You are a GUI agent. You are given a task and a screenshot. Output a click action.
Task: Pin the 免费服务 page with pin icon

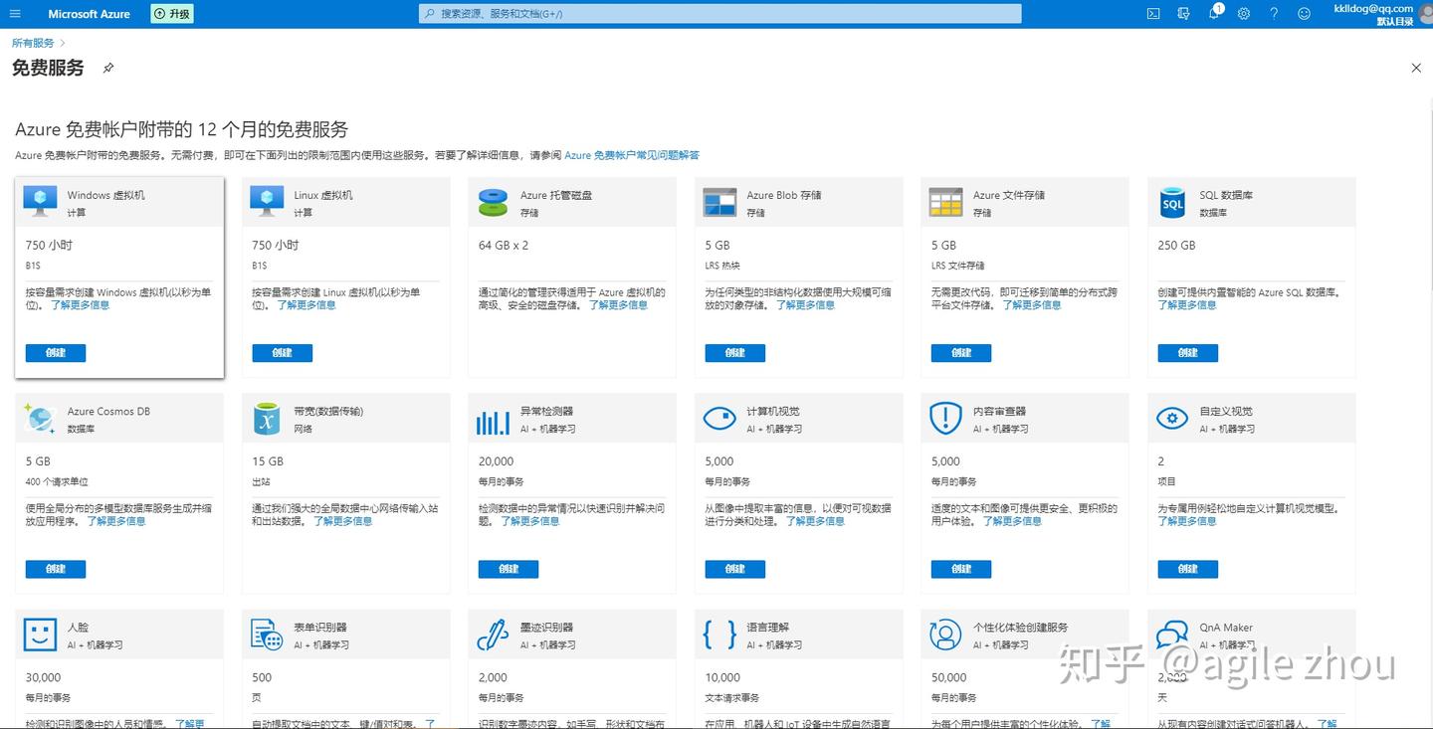108,68
